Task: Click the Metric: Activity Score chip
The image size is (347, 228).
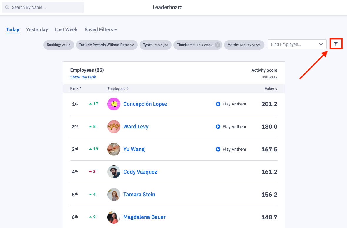Action: [244, 45]
